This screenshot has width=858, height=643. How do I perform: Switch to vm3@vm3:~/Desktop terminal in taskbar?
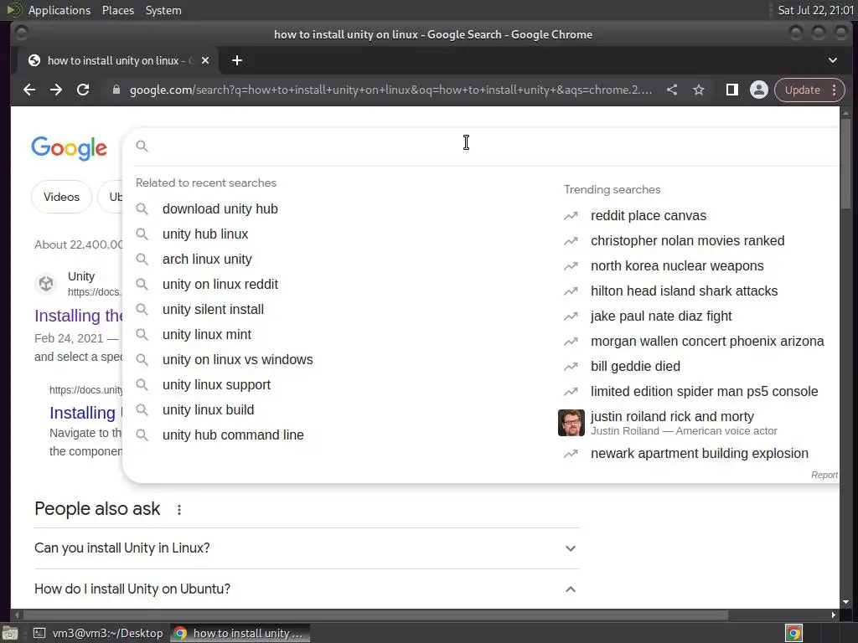point(99,633)
